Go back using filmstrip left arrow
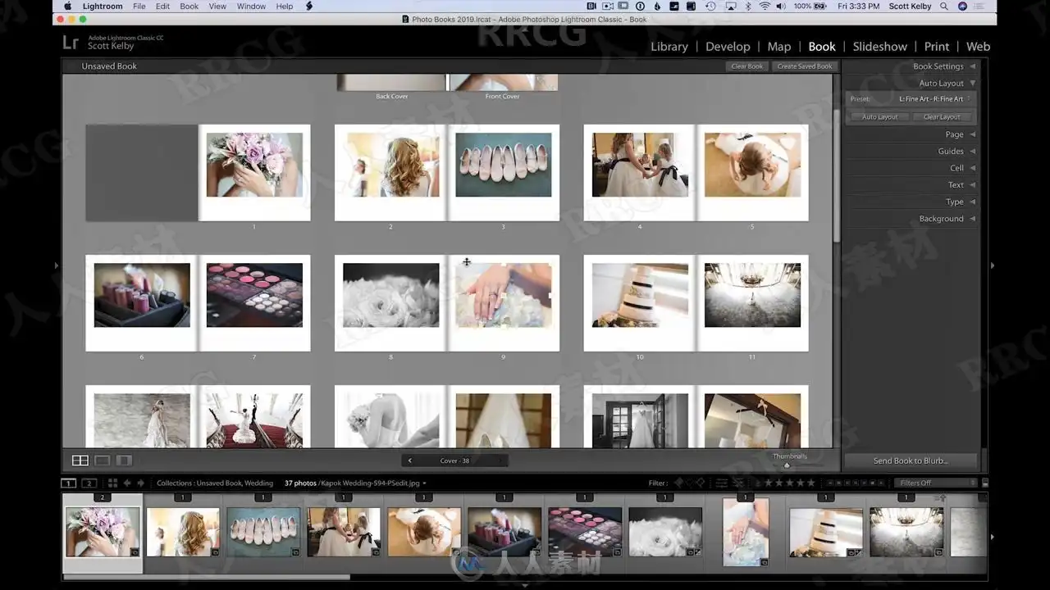 pyautogui.click(x=127, y=483)
